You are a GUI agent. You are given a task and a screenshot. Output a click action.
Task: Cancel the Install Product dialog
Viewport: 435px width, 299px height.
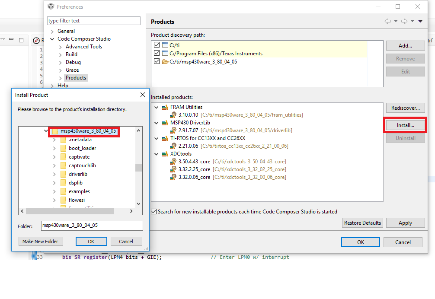coord(126,242)
